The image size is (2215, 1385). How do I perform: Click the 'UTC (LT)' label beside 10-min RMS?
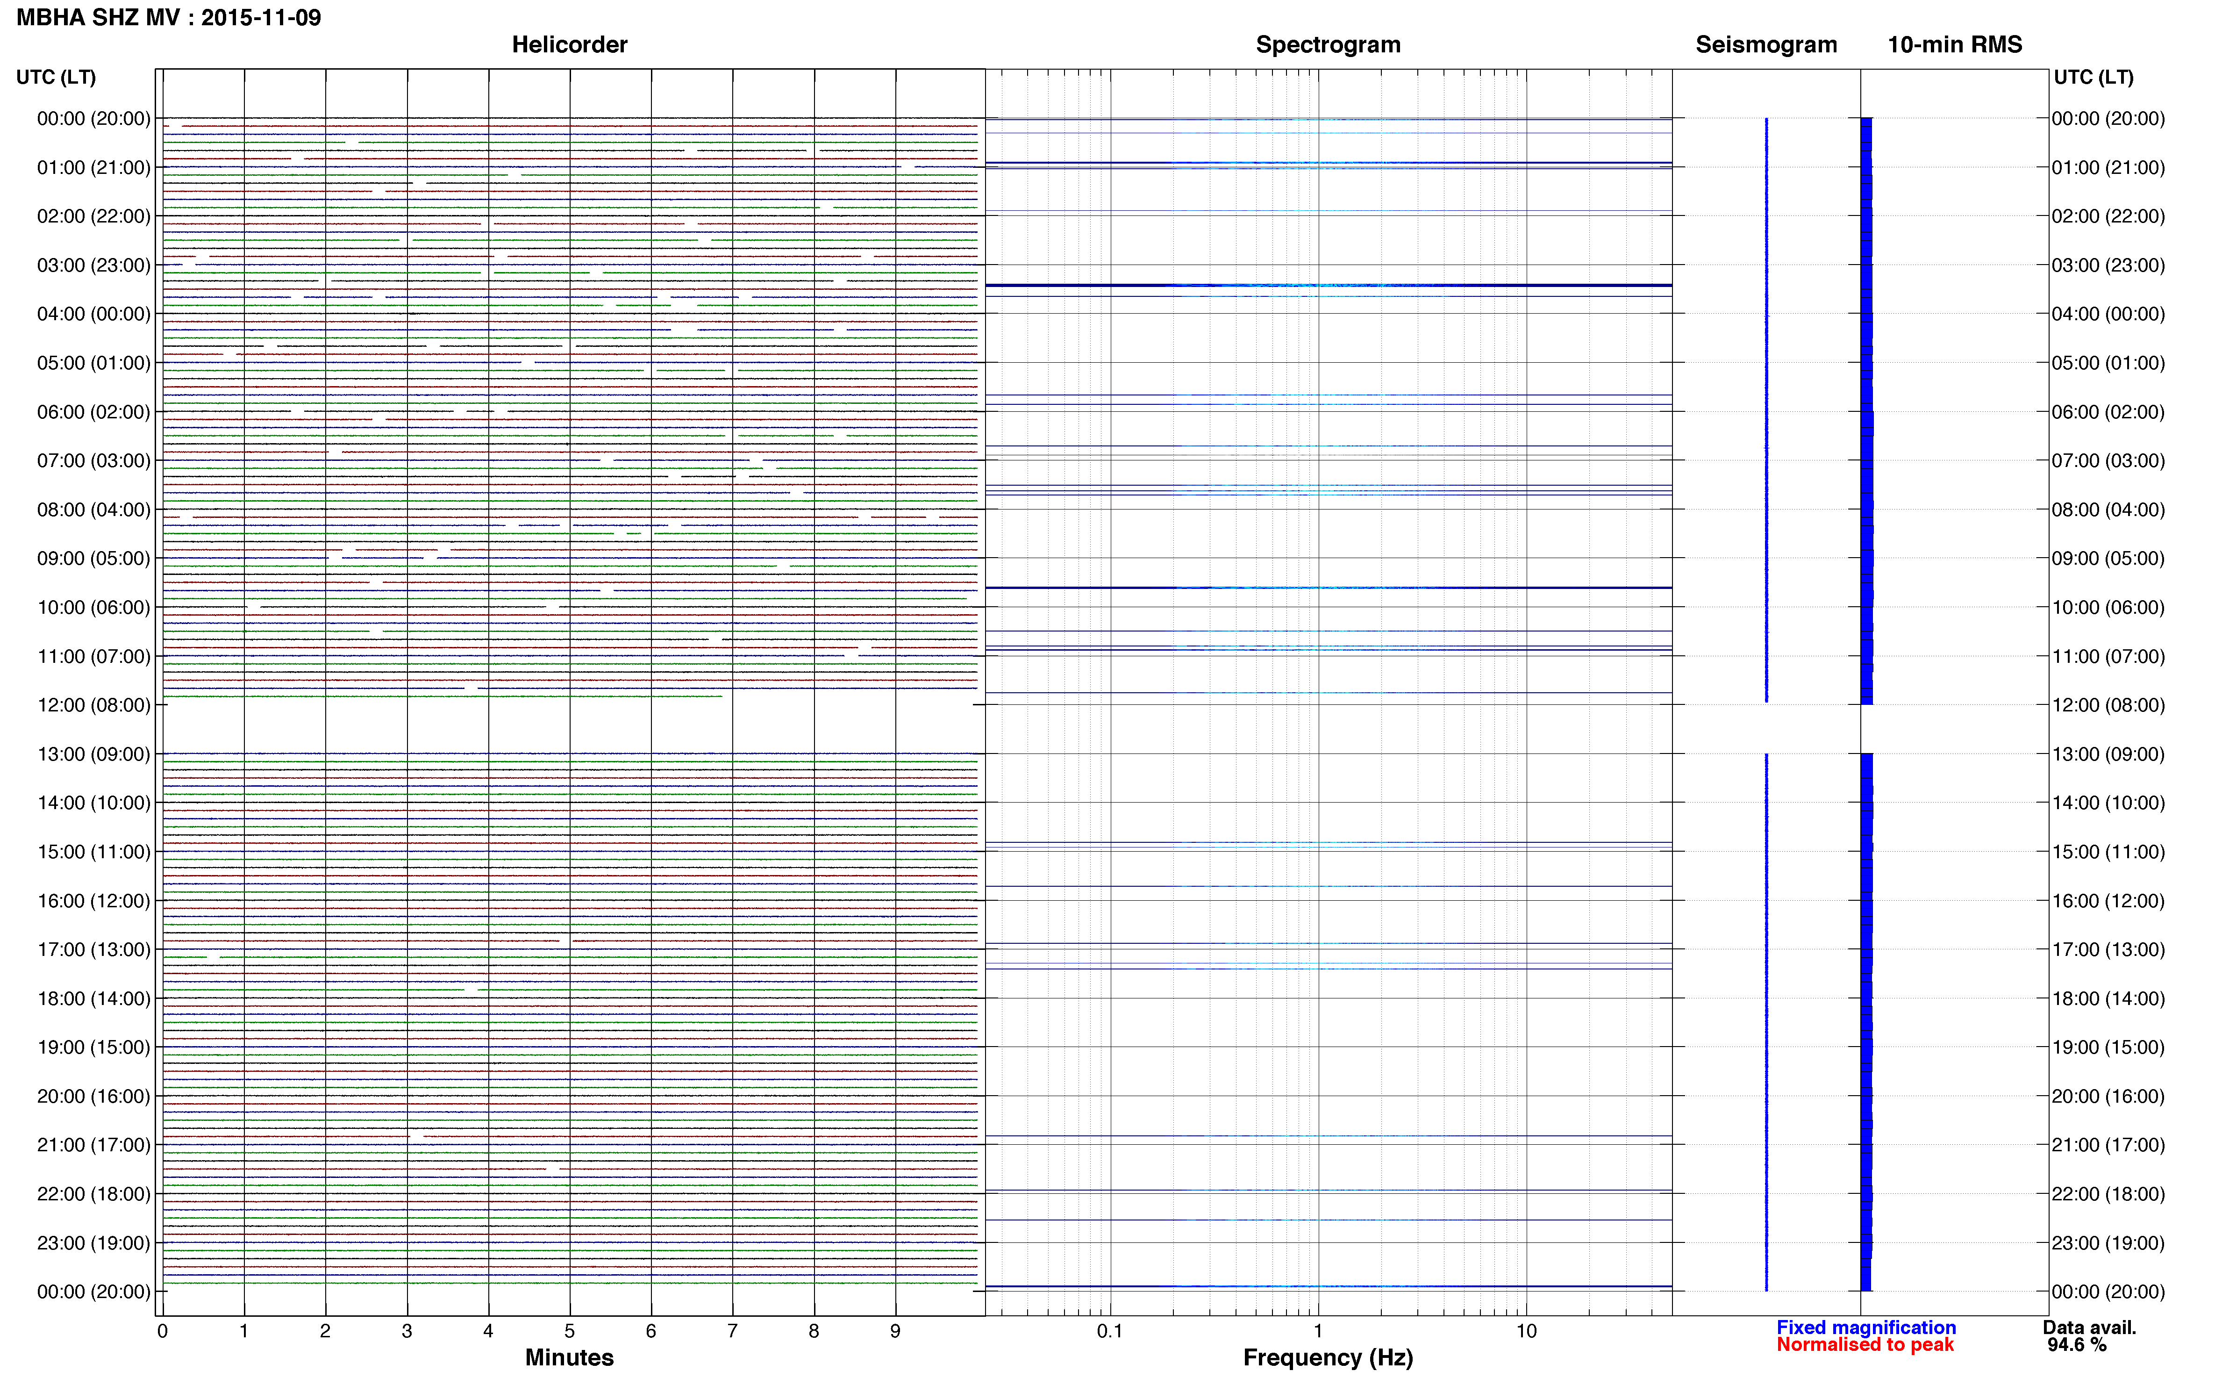click(2093, 77)
